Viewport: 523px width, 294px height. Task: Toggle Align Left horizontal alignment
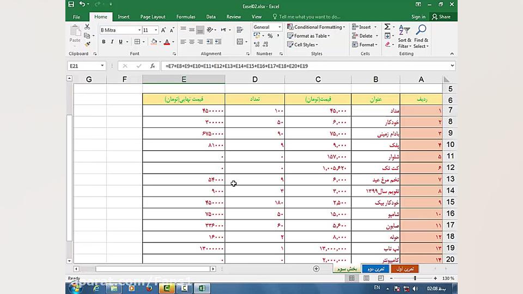pos(183,42)
